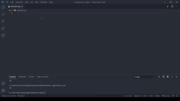Screen dimensions: 180x101
Task: Click the ep5 breadcrumb folder
Action: pyautogui.click(x=10, y=10)
